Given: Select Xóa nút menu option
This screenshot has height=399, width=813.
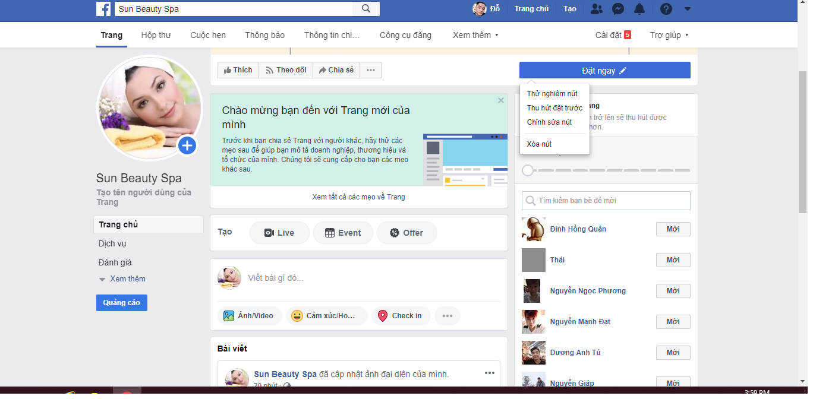Looking at the screenshot, I should [554, 144].
